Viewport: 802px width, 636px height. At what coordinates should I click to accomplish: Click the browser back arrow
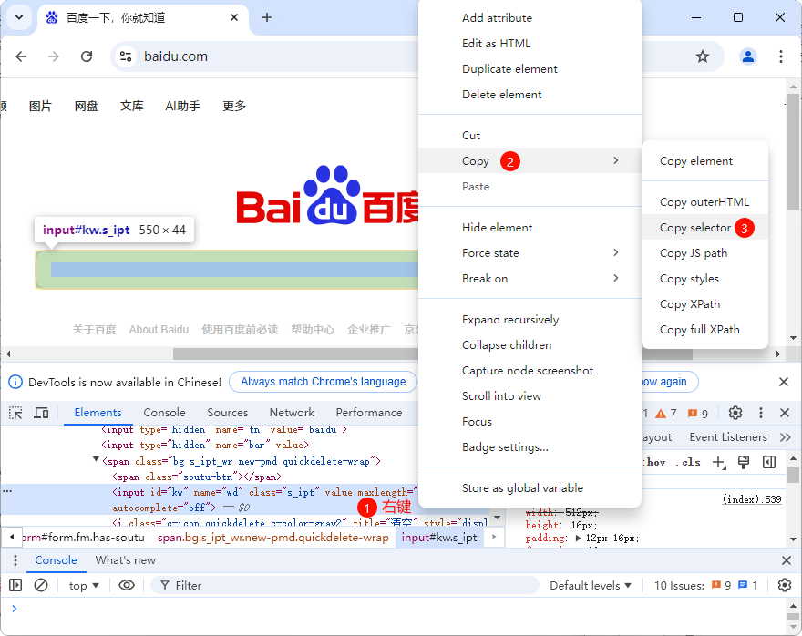pos(21,56)
